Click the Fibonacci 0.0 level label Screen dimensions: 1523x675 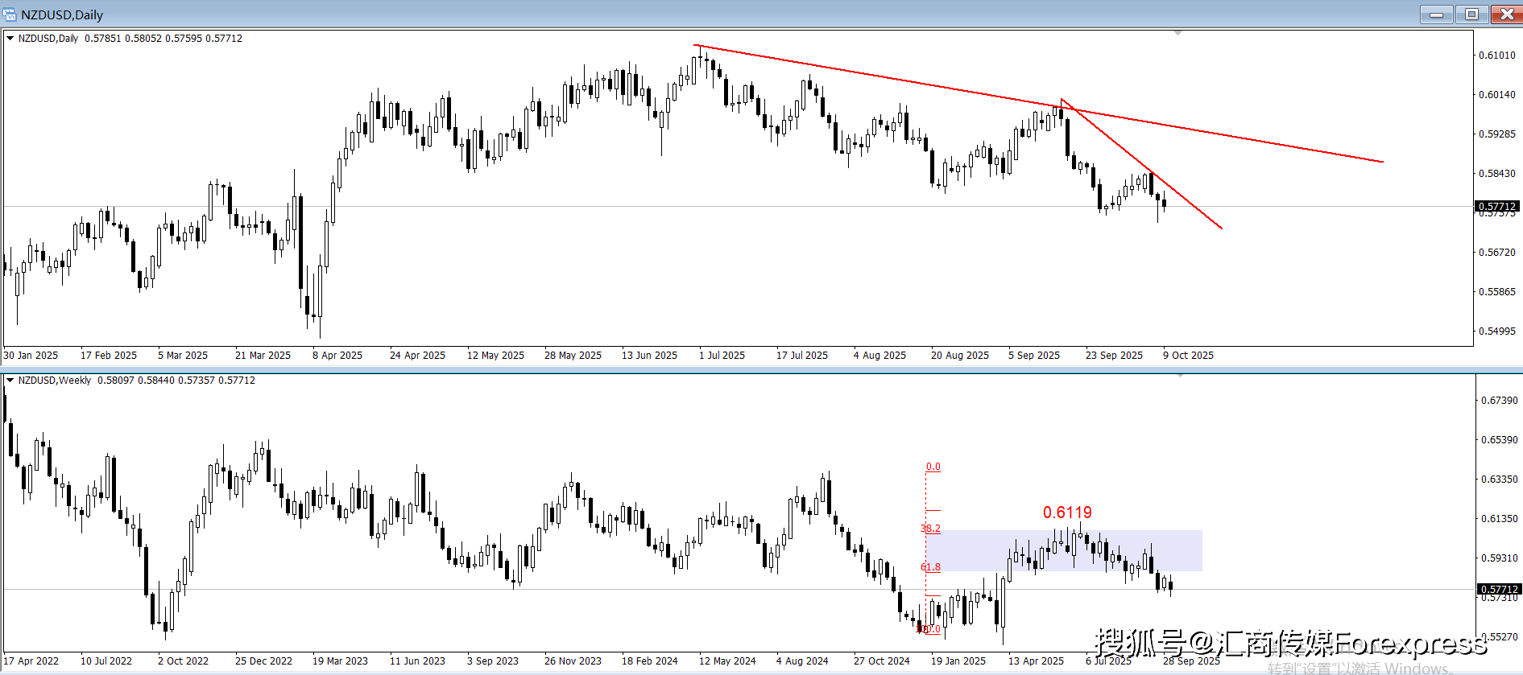[x=933, y=467]
